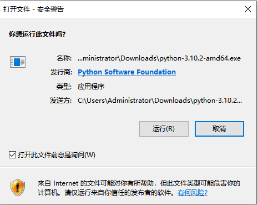Toggle the always-ask-before-opening checkbox box

[12, 154]
